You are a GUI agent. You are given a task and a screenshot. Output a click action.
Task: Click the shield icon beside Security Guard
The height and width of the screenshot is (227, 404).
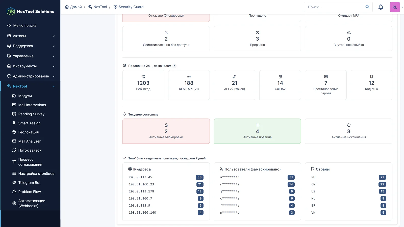(x=115, y=7)
